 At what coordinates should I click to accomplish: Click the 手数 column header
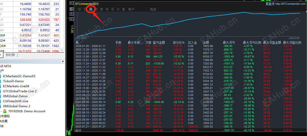tap(118, 42)
